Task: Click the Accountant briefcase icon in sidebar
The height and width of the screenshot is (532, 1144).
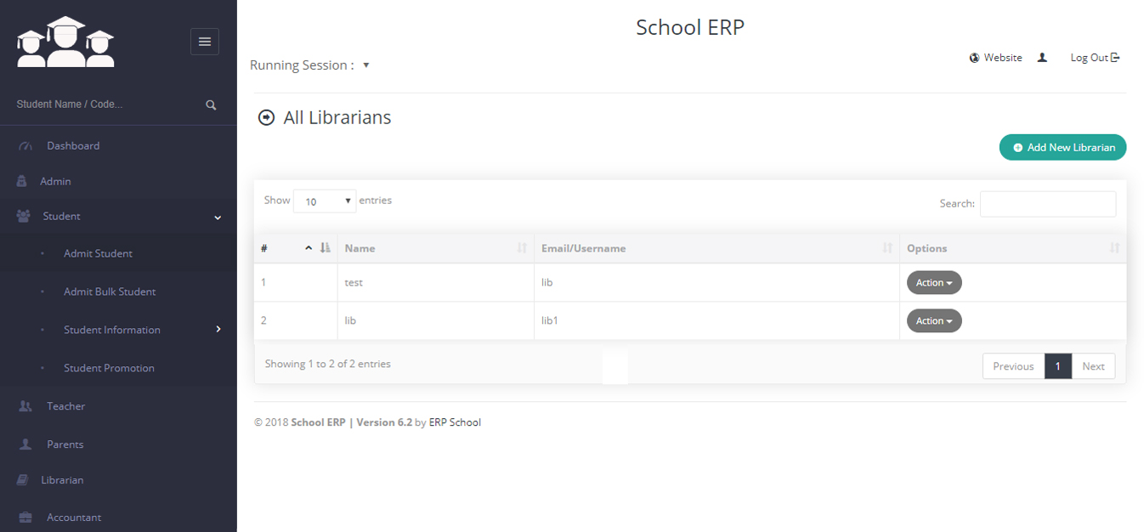Action: [x=25, y=518]
